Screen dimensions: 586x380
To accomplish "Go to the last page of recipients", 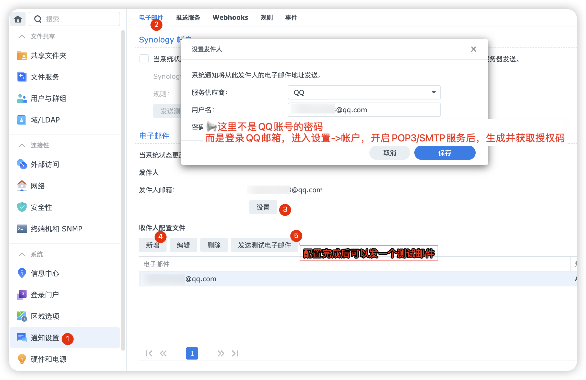I will pyautogui.click(x=235, y=353).
